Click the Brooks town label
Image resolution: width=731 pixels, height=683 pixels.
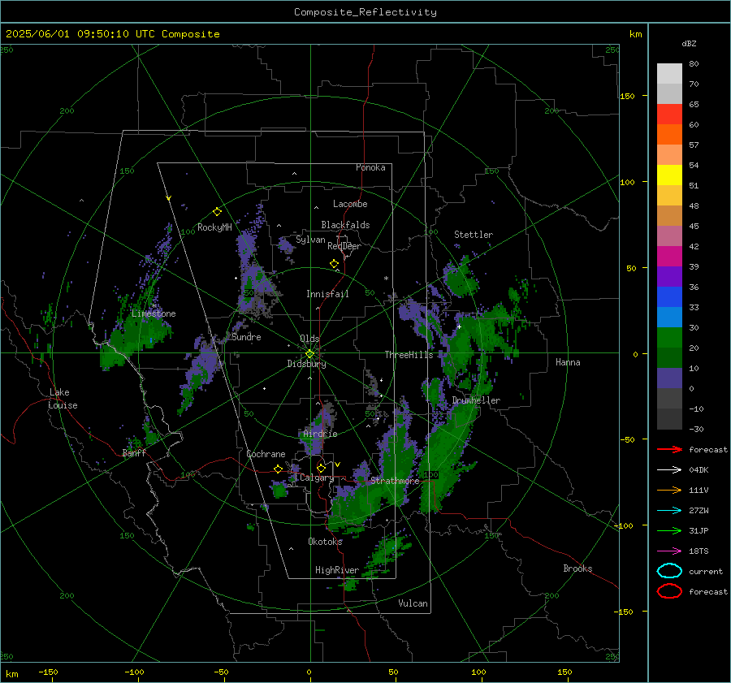[x=577, y=568]
